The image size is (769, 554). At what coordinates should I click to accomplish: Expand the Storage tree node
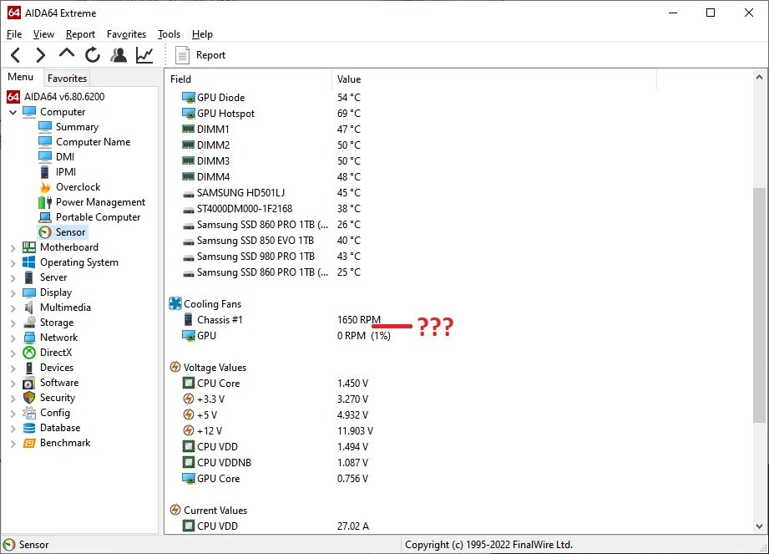click(13, 323)
